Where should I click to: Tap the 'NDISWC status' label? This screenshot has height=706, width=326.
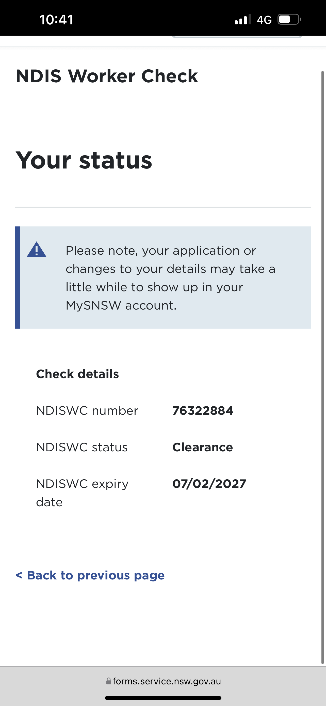82,447
